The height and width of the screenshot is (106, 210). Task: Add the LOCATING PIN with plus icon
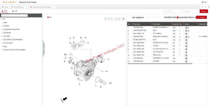[x=186, y=52]
